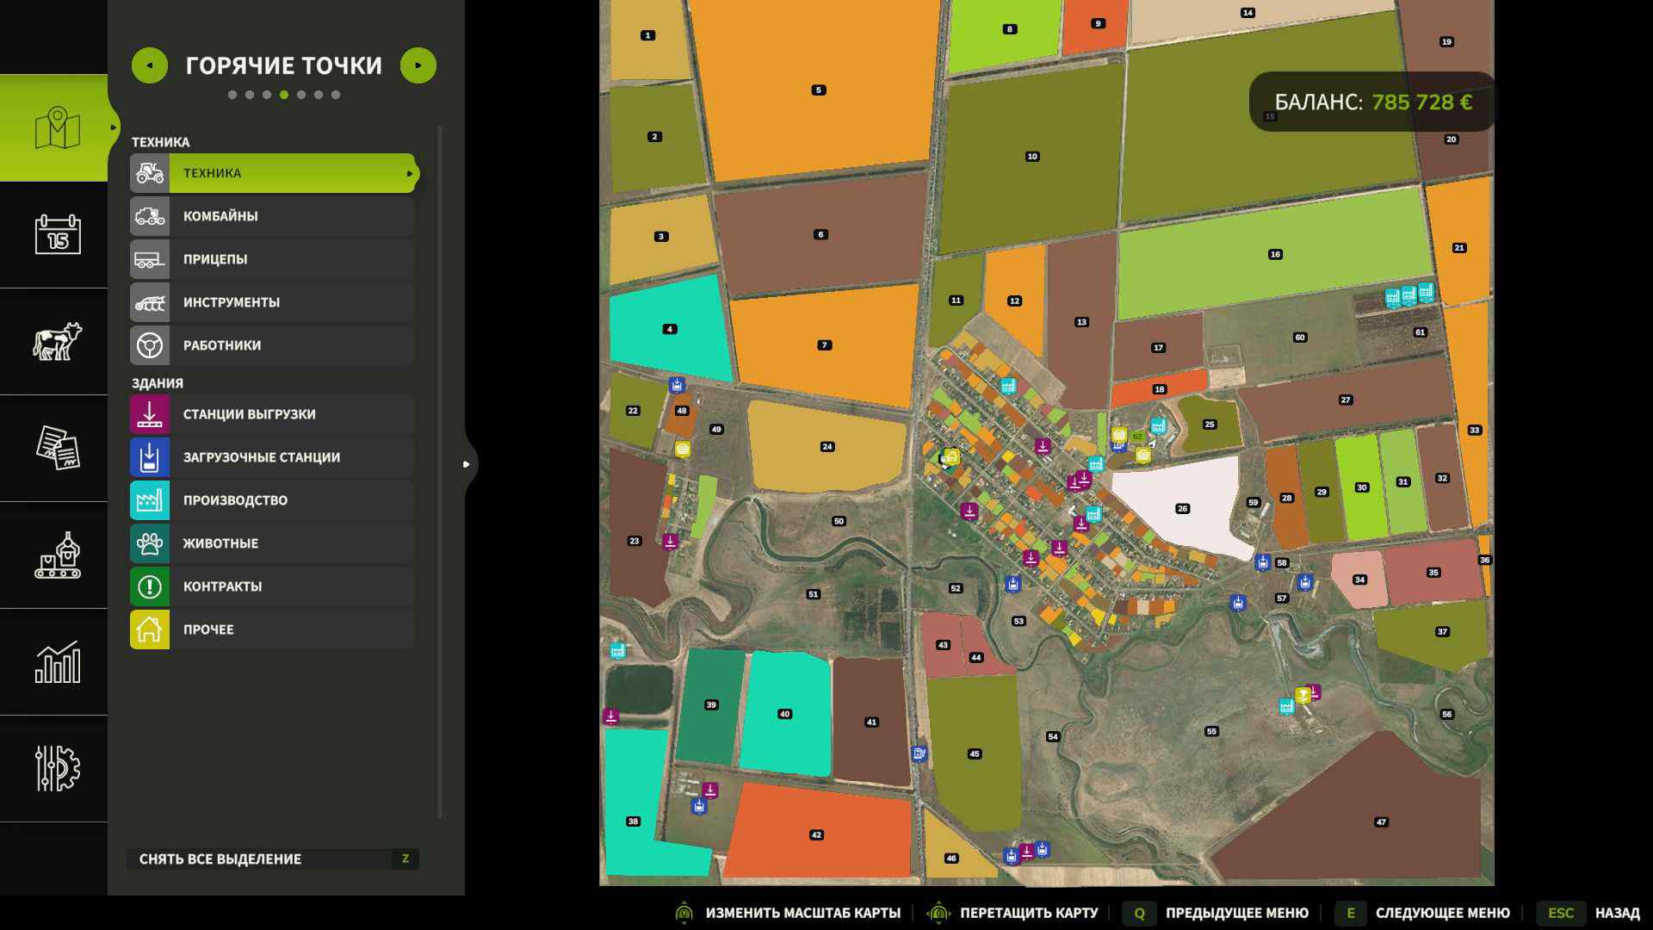
Task: Open the contracts documents sidebar icon
Action: click(x=57, y=448)
